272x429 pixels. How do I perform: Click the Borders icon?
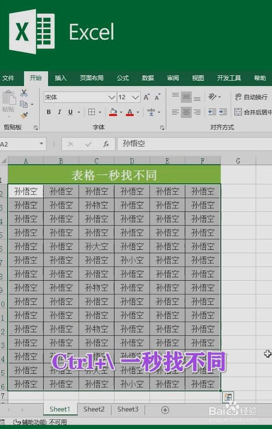(x=92, y=112)
